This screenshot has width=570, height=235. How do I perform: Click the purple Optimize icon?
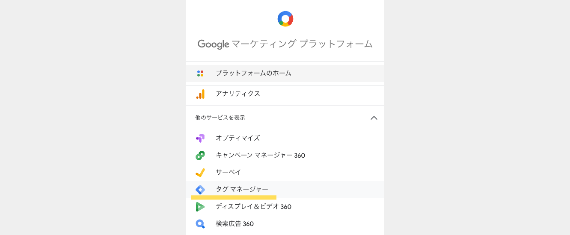200,138
